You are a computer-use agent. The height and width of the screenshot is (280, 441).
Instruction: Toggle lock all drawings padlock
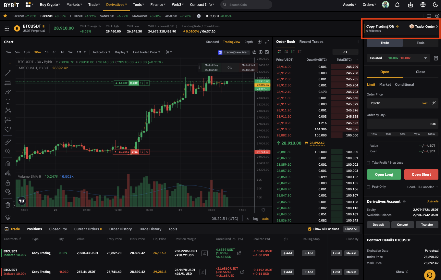[8, 183]
